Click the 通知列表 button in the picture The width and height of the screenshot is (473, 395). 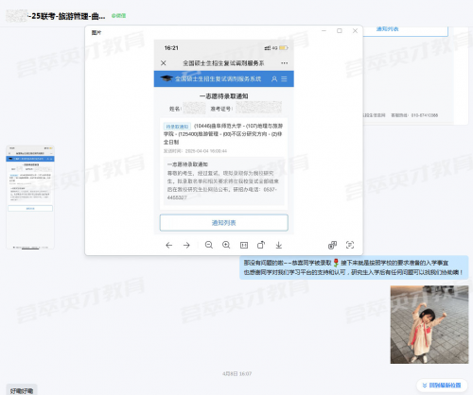(224, 223)
